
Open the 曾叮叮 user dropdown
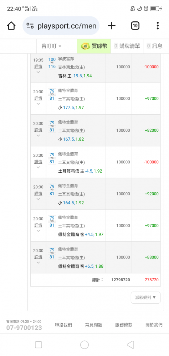tap(51, 46)
